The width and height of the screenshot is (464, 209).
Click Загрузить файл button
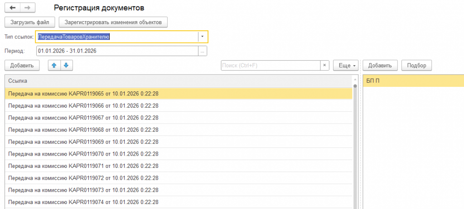pyautogui.click(x=30, y=22)
